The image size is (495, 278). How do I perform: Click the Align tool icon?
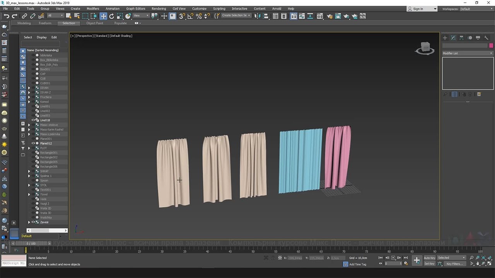point(265,16)
